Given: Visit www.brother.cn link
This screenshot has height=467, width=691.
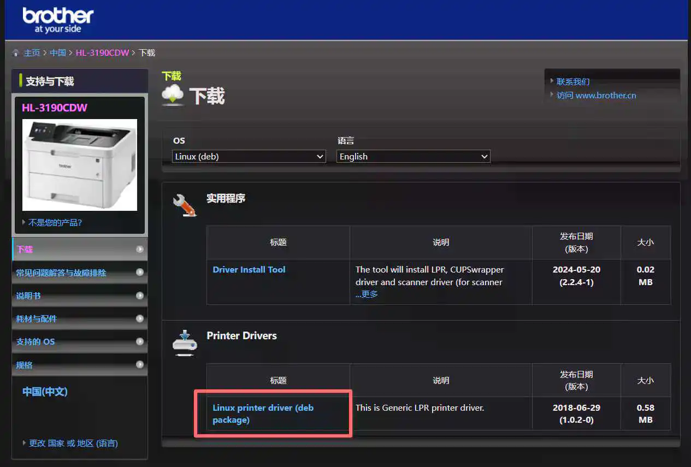Looking at the screenshot, I should pyautogui.click(x=596, y=95).
